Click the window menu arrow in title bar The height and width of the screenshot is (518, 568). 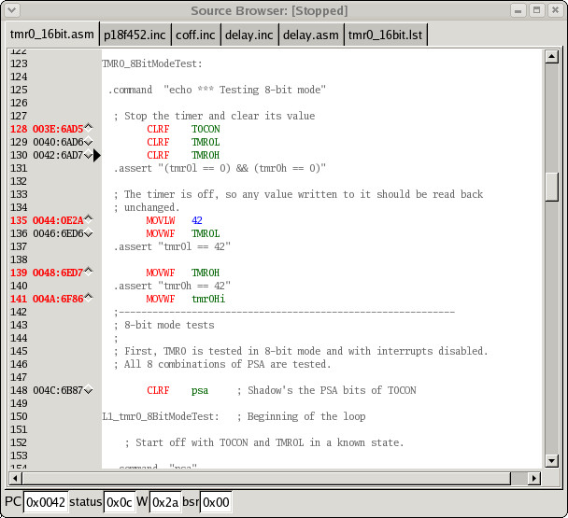pos(11,9)
